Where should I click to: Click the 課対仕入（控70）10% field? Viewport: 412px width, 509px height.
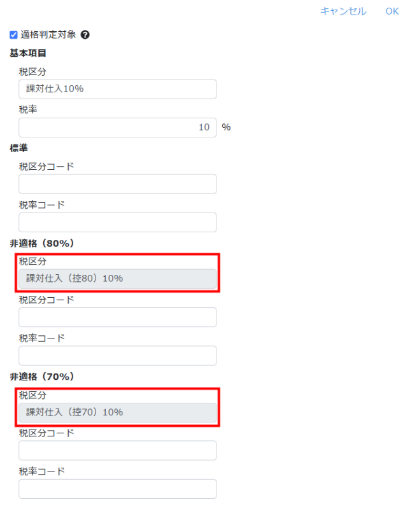pos(118,412)
